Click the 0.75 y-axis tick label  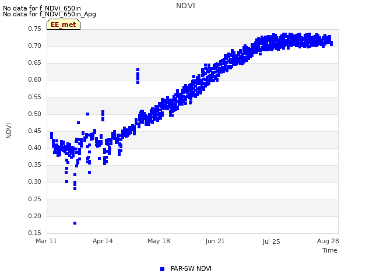34,29
